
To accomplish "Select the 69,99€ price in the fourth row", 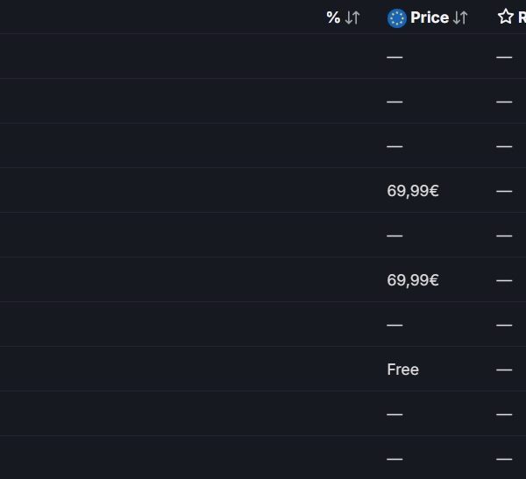I will pyautogui.click(x=413, y=191).
